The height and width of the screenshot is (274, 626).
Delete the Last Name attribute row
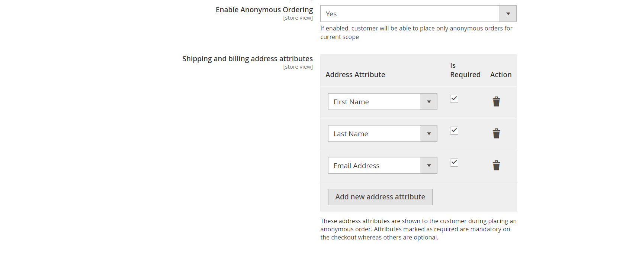(496, 134)
